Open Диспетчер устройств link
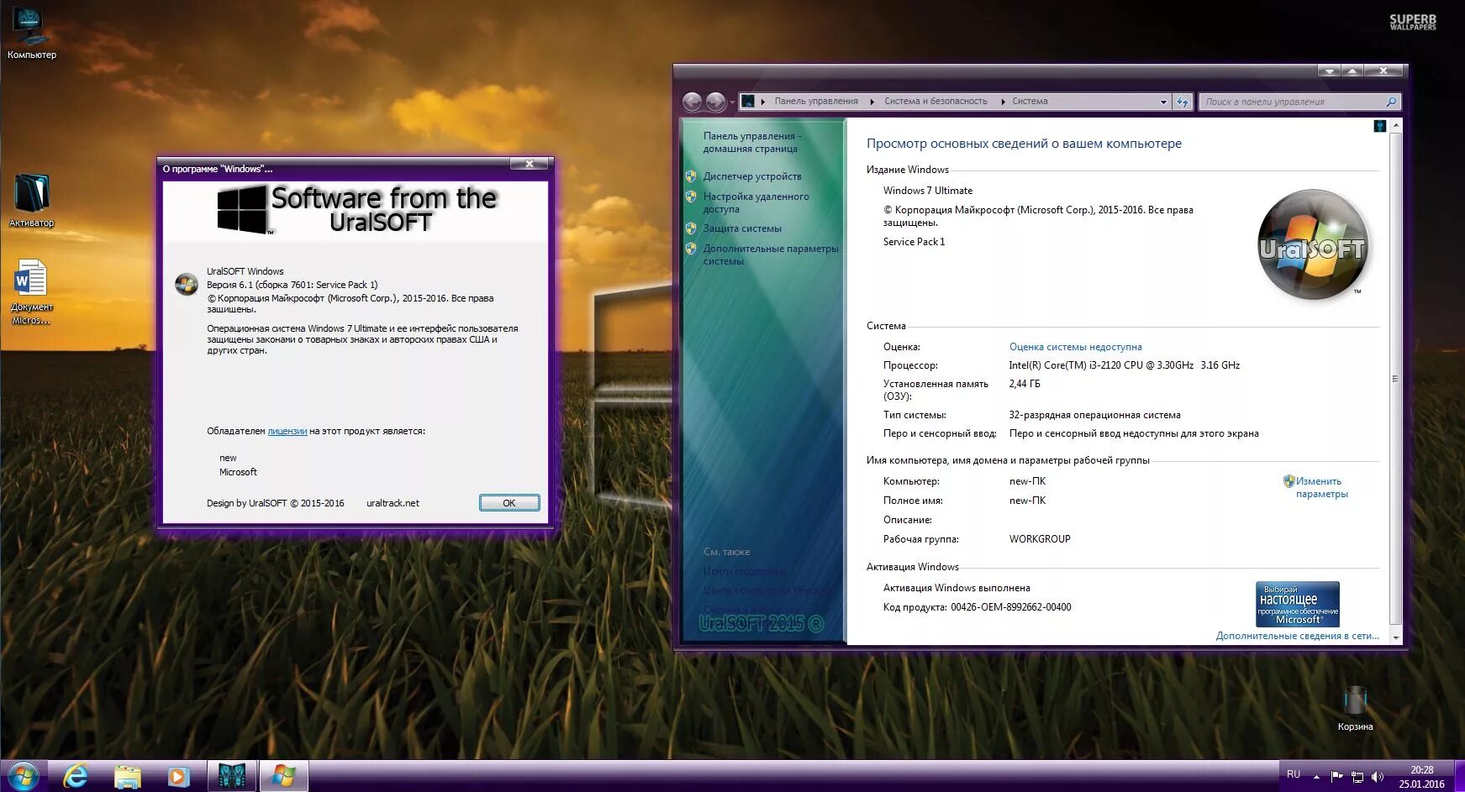This screenshot has height=792, width=1465. tap(752, 176)
